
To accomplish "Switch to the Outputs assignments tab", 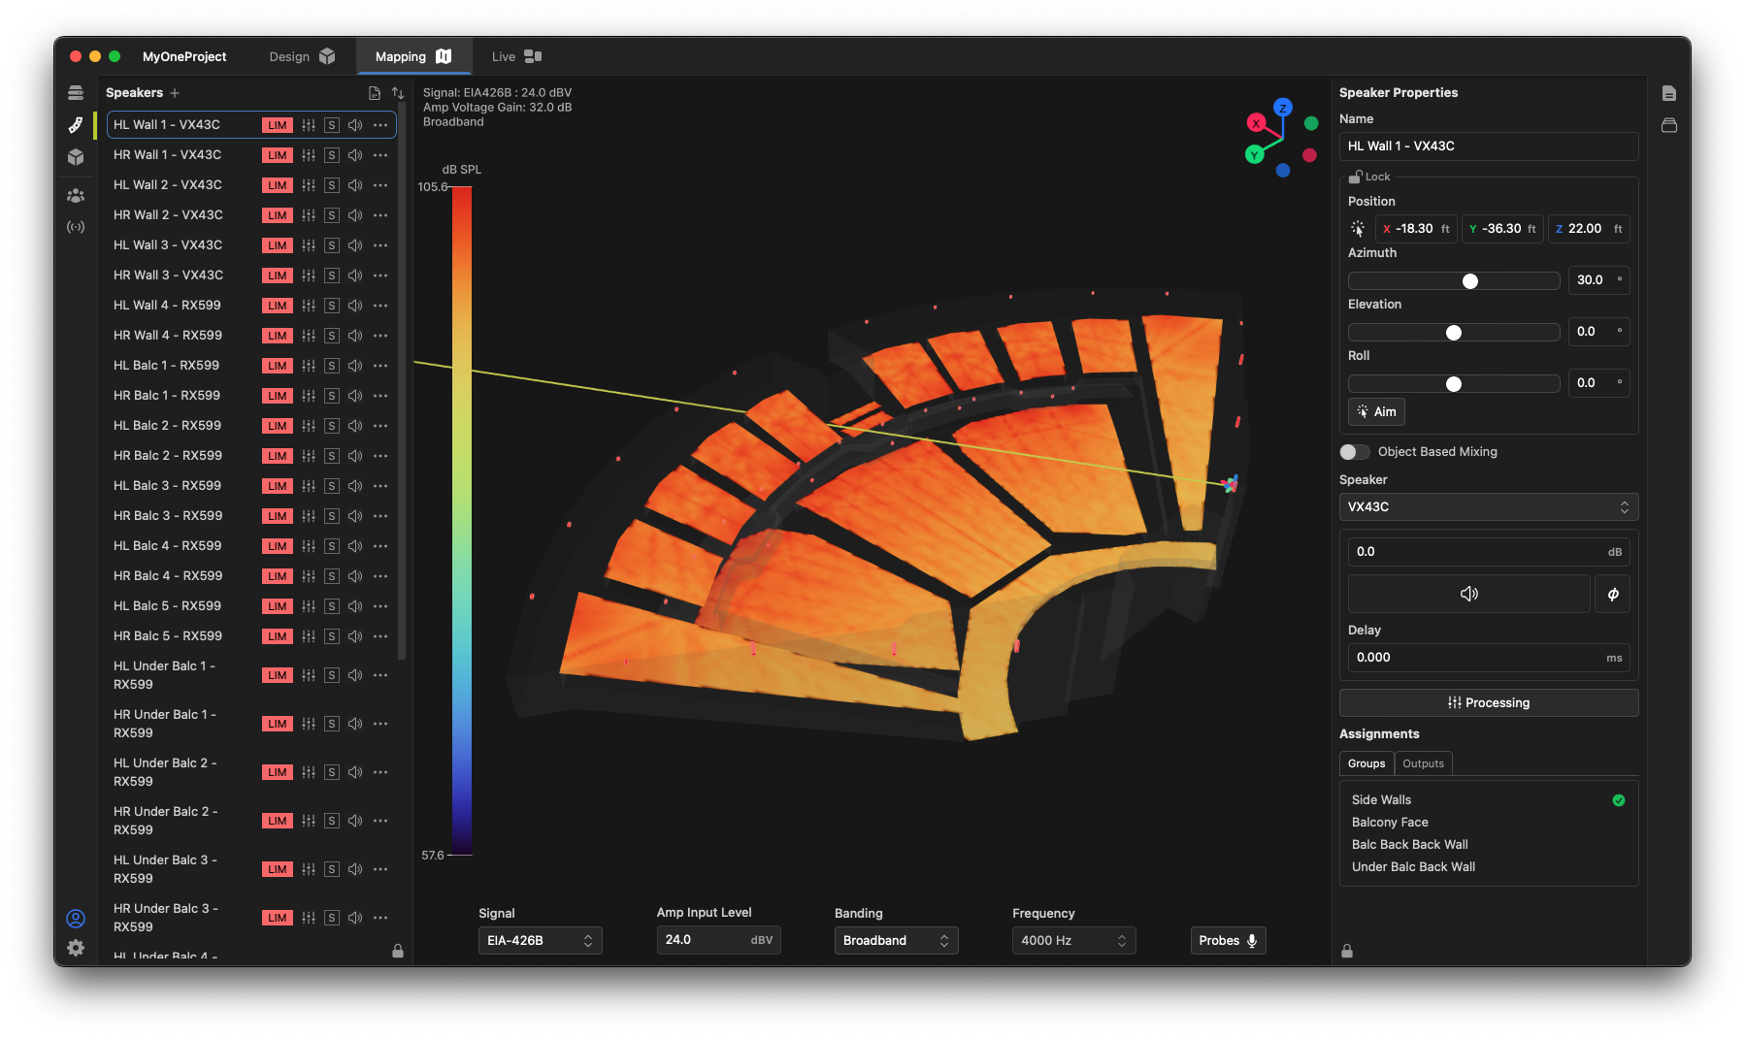I will [1423, 763].
